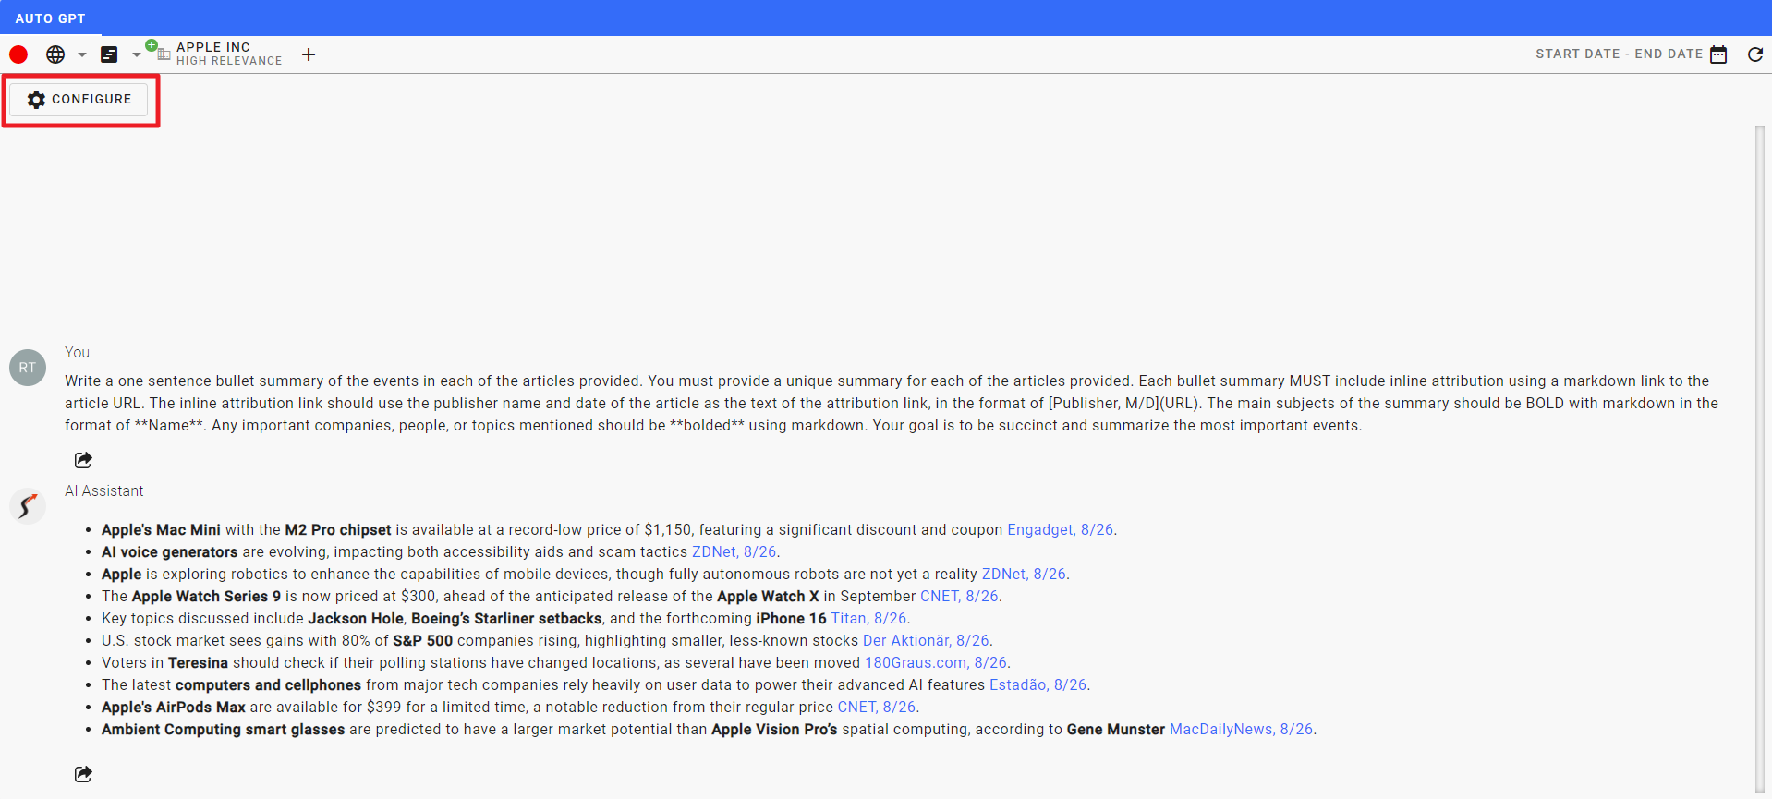Select the APPLE INC high relevance entity
This screenshot has width=1772, height=799.
coord(229,54)
